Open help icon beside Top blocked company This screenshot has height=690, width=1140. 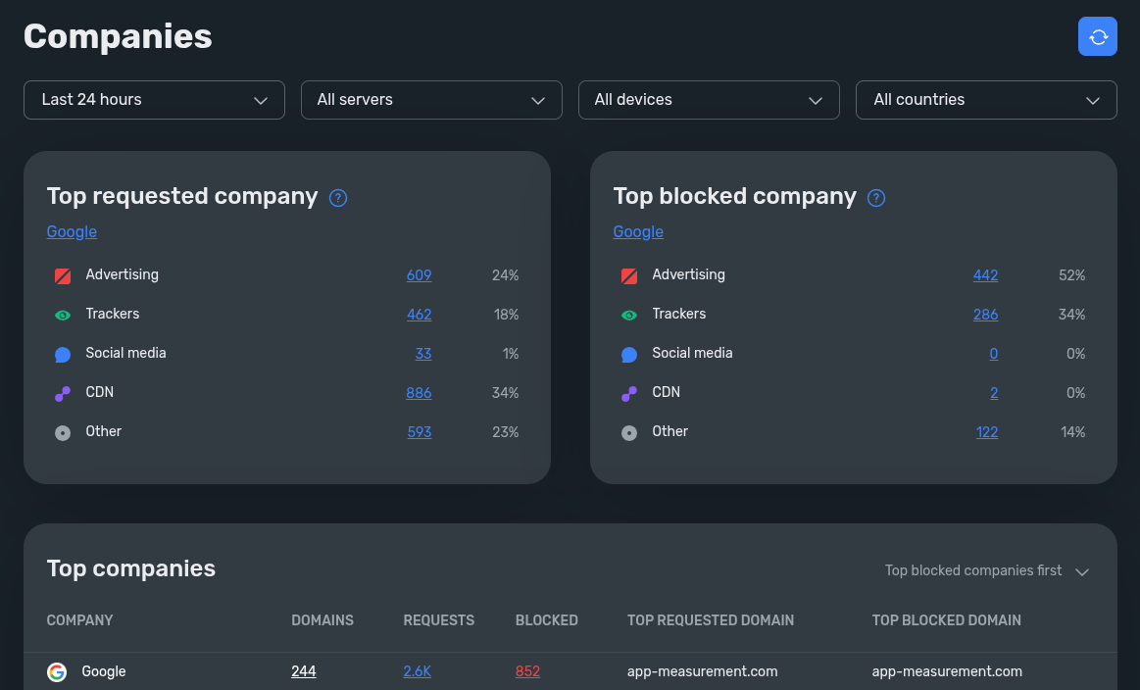pyautogui.click(x=876, y=198)
